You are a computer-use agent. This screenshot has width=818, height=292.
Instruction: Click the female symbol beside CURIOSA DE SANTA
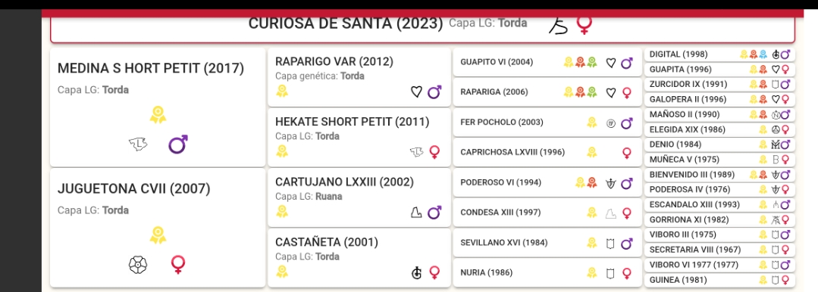(585, 24)
